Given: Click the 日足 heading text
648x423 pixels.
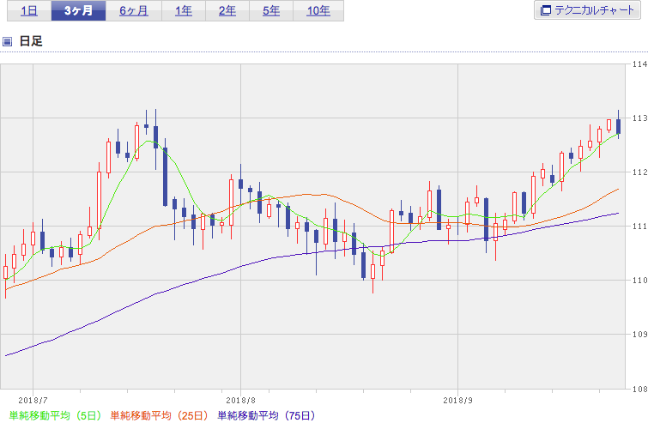Looking at the screenshot, I should pyautogui.click(x=31, y=41).
